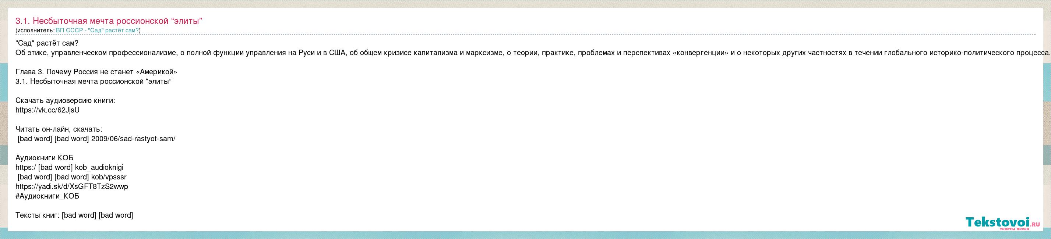This screenshot has height=239, width=1051.
Task: Click the black body line "3.1. Несбыточная мечта россионской “элиты”"
Action: [94, 81]
